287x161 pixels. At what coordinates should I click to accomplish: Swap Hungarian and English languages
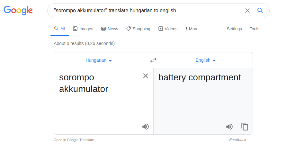pos(153,60)
